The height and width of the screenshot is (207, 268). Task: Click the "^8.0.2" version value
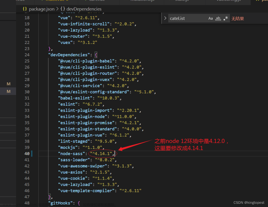click(105, 160)
